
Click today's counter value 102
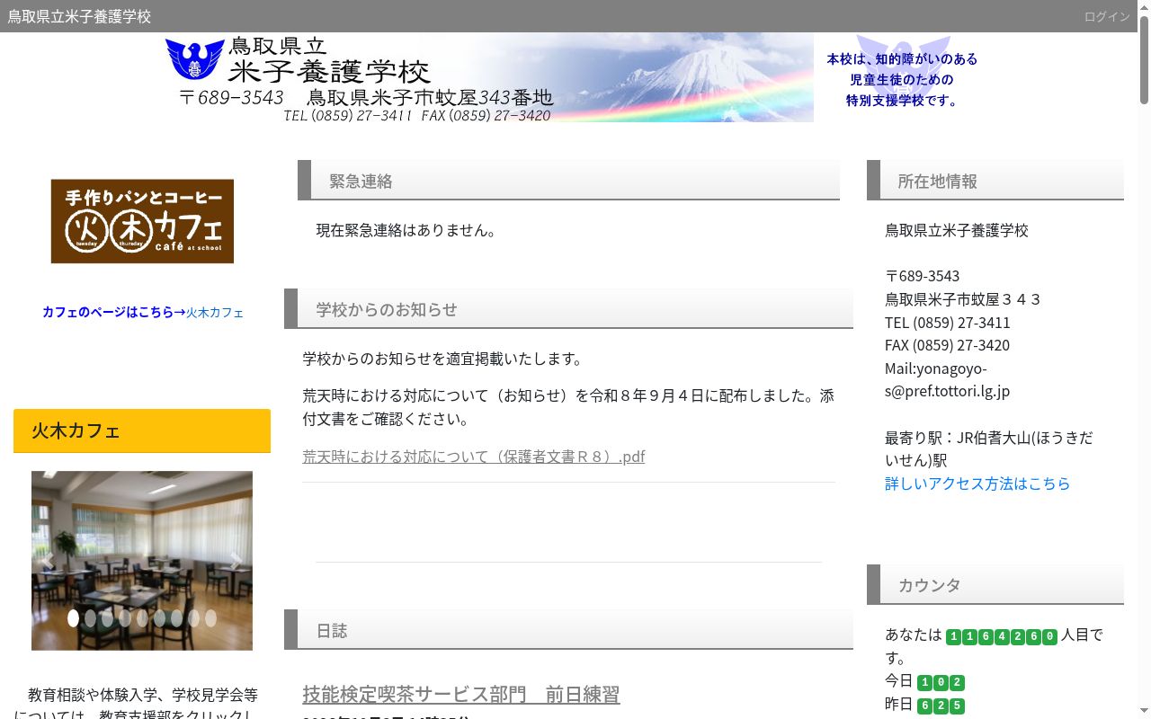click(x=941, y=682)
